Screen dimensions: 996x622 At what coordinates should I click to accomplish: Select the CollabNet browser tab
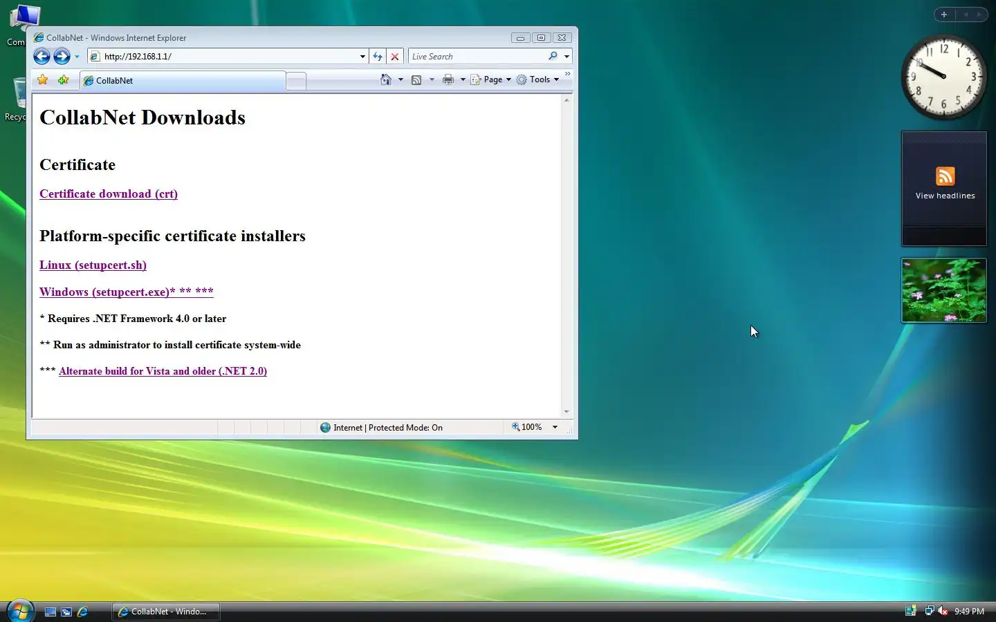(x=183, y=81)
